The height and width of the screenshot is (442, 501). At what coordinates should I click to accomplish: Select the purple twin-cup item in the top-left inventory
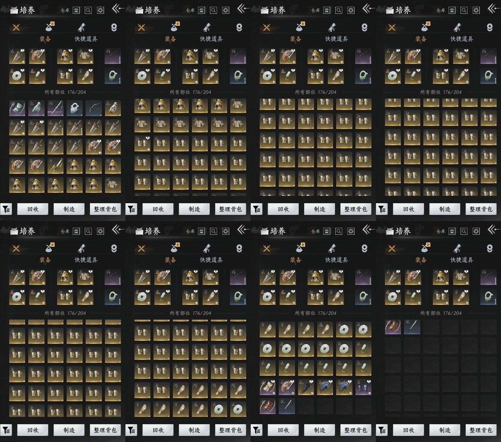[17, 108]
